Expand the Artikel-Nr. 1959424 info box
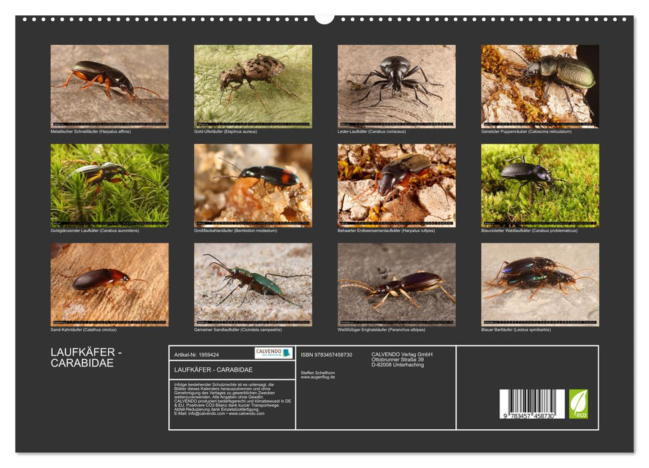Screen dimensions: 649x468 point(197,355)
